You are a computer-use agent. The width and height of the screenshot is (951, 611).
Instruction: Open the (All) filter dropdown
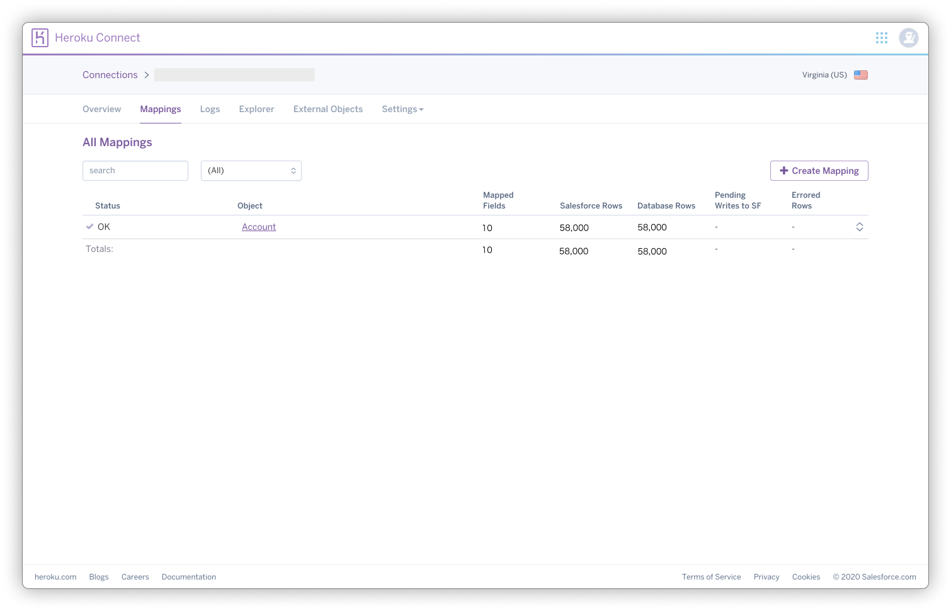click(251, 171)
